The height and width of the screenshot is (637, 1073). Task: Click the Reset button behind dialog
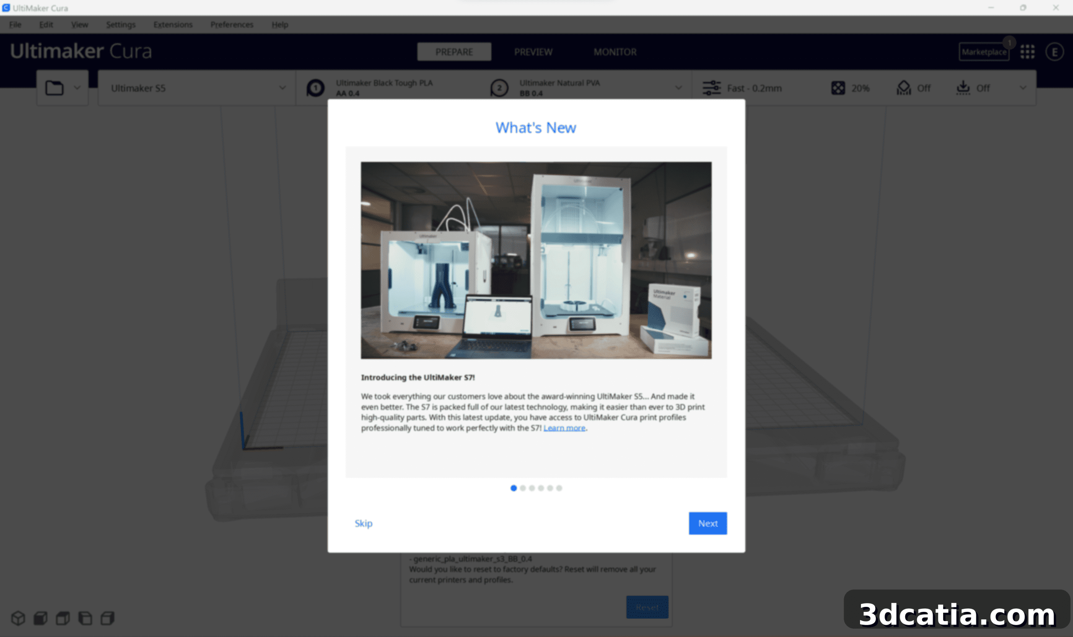point(647,607)
